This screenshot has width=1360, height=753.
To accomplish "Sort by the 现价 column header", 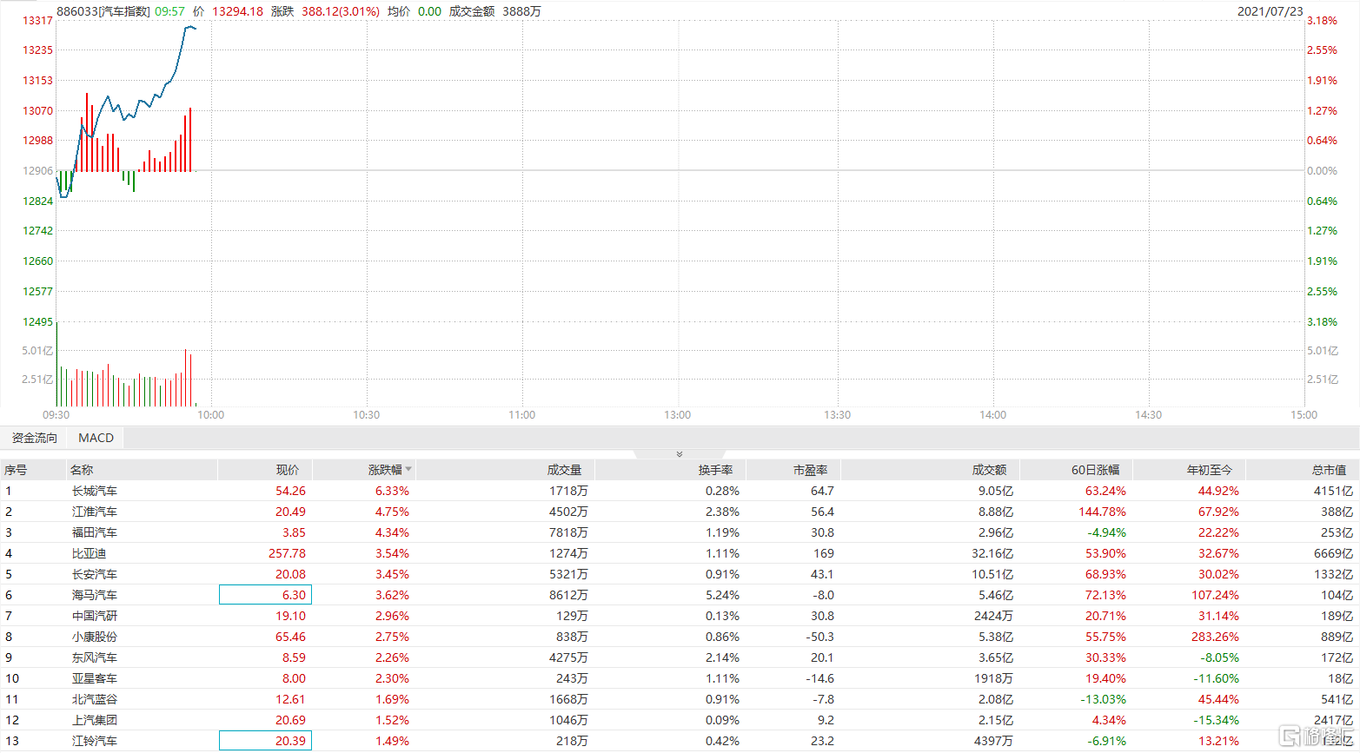I will [288, 470].
